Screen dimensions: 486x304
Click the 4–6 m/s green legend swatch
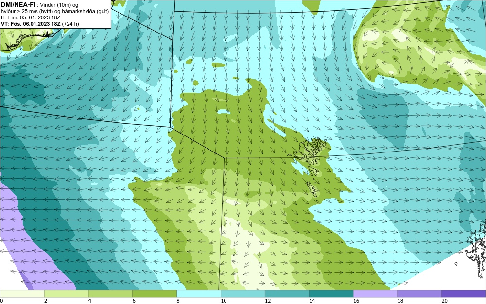110,293
